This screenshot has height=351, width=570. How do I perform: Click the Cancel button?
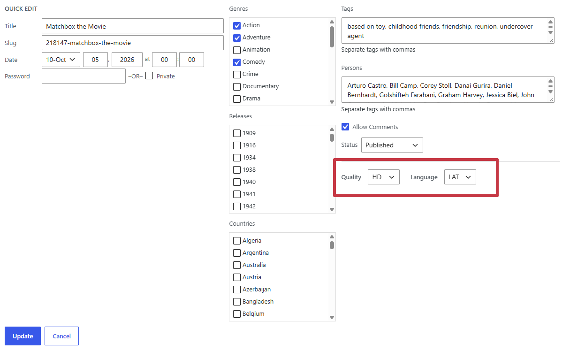point(61,336)
